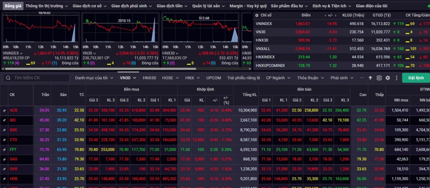The height and width of the screenshot is (188, 430).
Task: Click the pin icon next to ACB
Action: [x=4, y=110]
